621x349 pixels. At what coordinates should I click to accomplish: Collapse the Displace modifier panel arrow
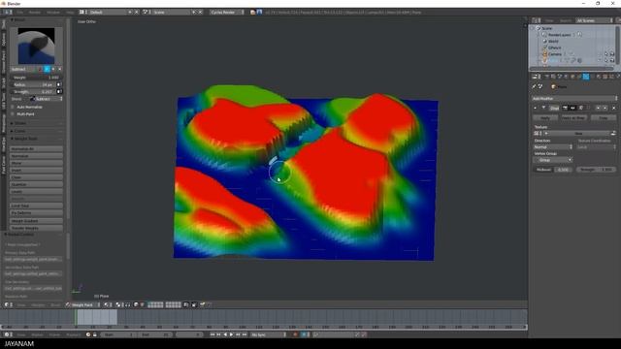click(536, 108)
